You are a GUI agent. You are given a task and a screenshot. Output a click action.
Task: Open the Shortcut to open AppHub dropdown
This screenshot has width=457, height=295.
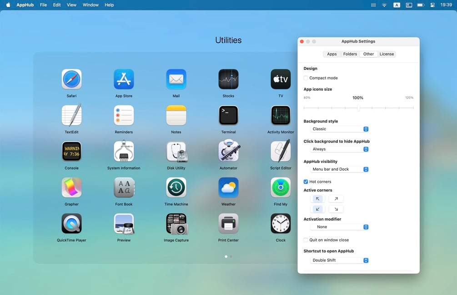click(339, 260)
